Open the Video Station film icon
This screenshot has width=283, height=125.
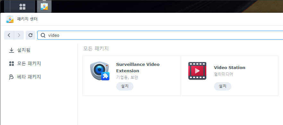click(x=197, y=71)
